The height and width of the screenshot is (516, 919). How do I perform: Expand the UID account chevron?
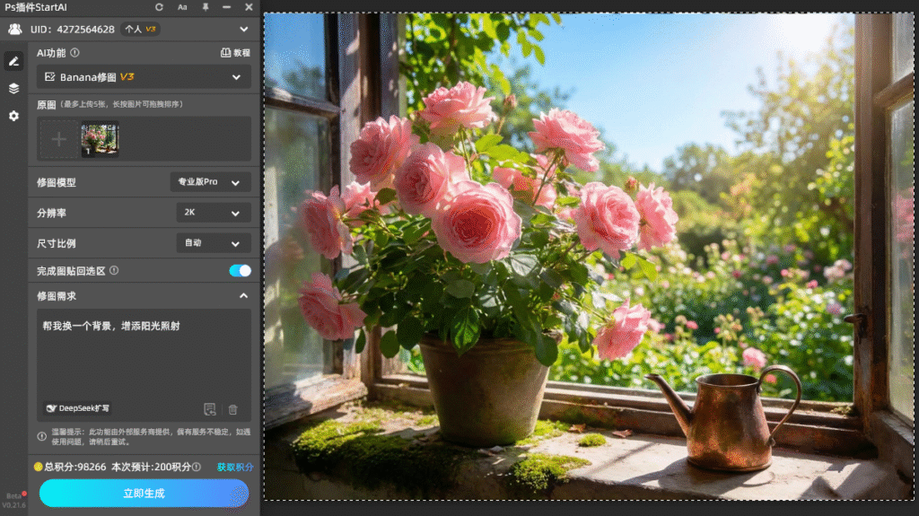click(x=244, y=29)
